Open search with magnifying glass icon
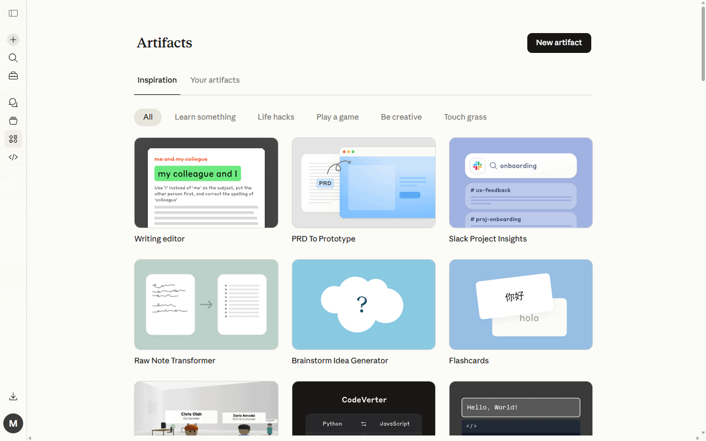 [13, 58]
